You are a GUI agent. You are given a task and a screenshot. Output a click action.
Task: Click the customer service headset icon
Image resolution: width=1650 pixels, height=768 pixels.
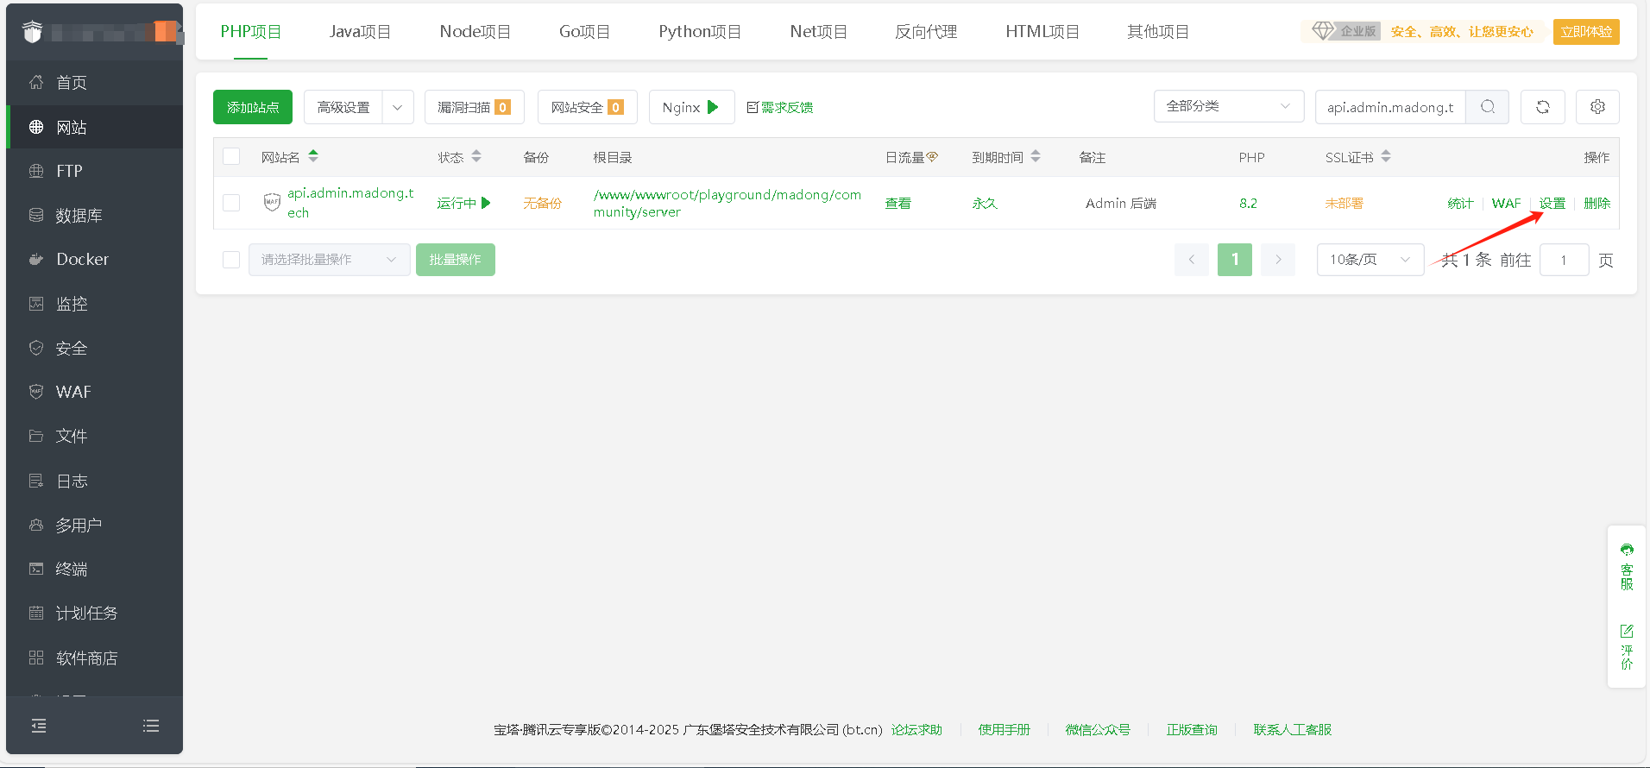[1627, 550]
